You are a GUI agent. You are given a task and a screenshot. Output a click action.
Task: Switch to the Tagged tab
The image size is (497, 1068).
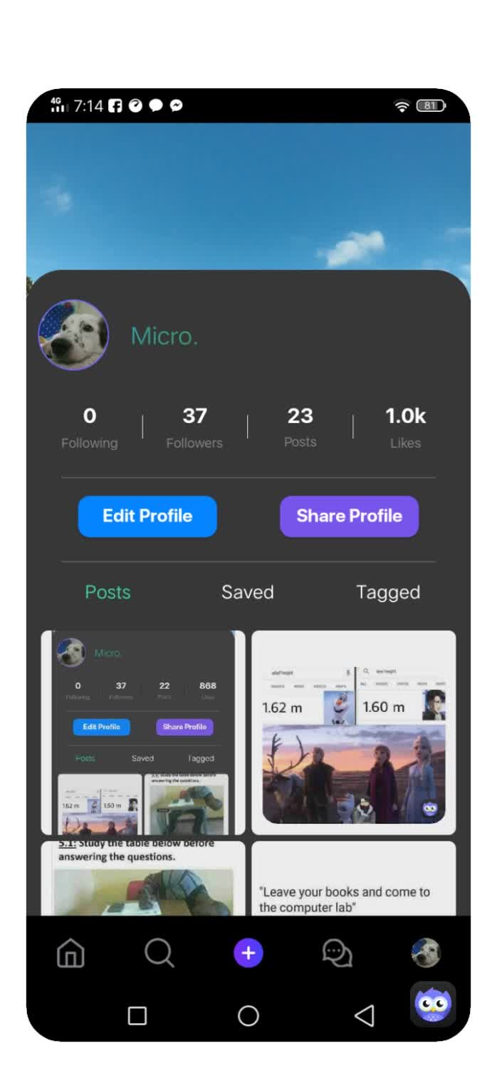click(388, 592)
